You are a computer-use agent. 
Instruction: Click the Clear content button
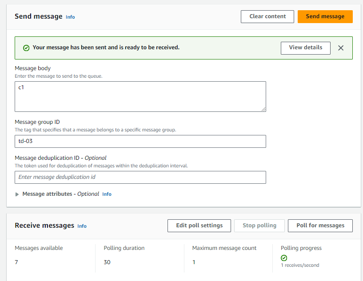tap(267, 16)
